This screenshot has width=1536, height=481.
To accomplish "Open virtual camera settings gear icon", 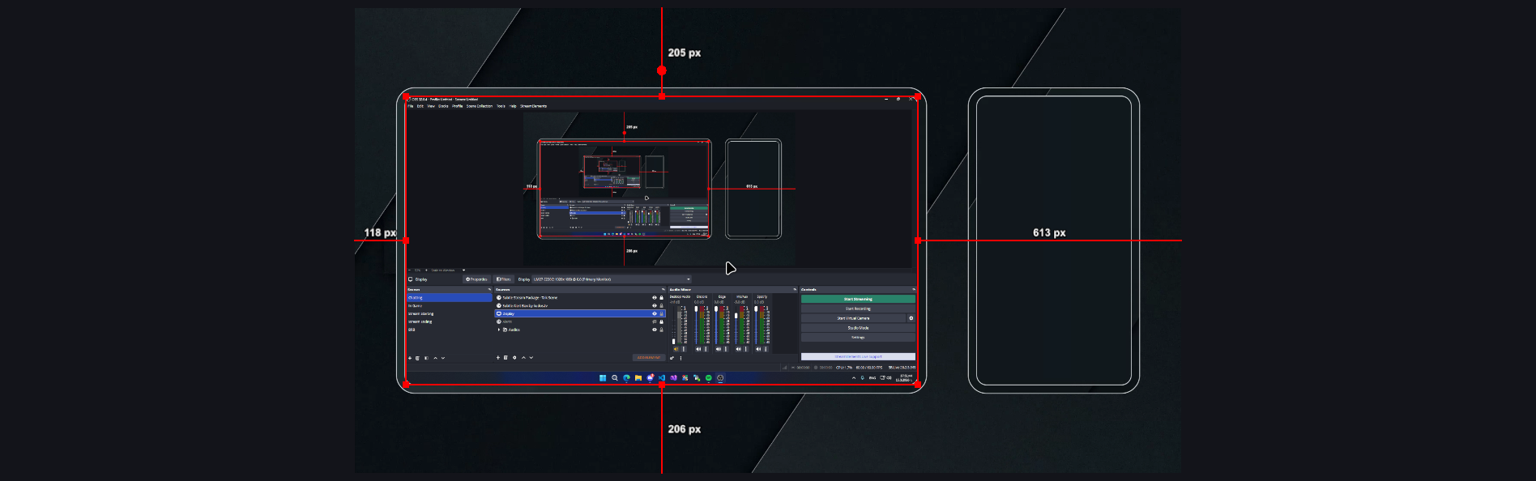I will tap(911, 318).
